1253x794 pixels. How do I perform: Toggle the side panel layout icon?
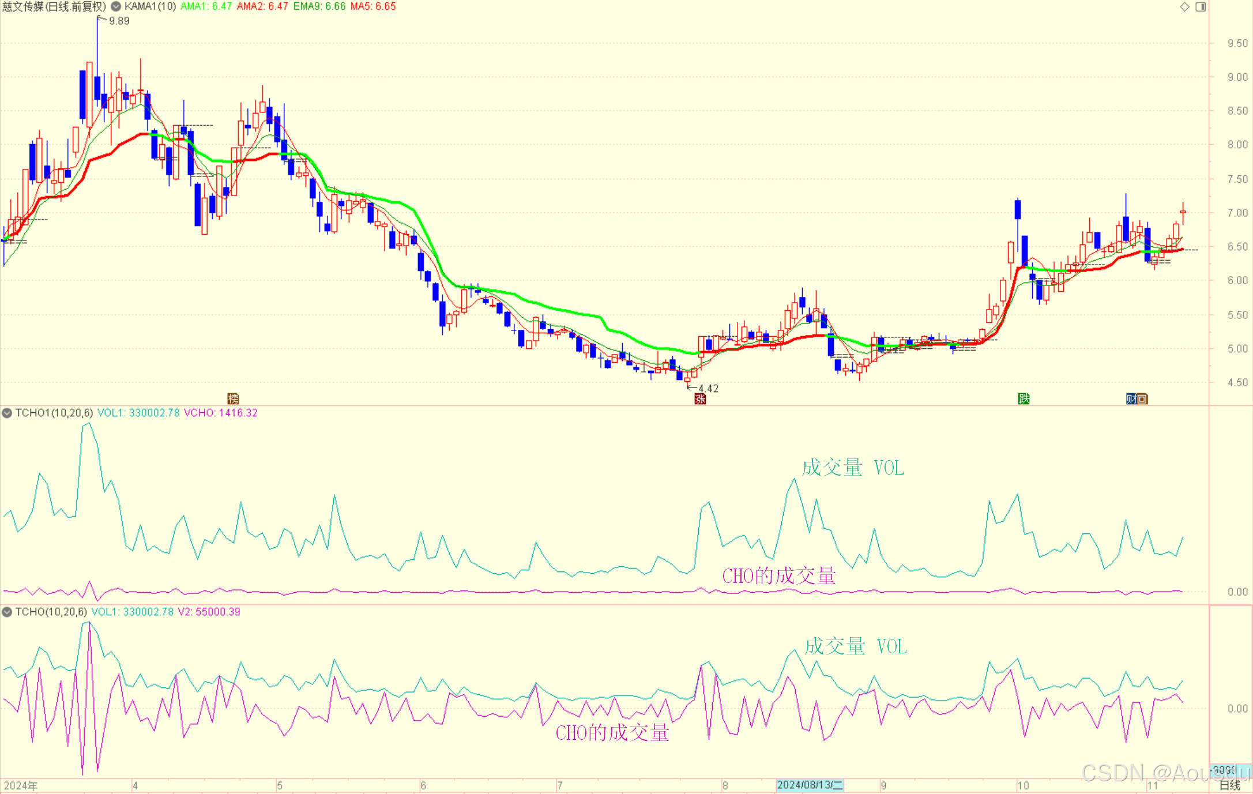coord(1201,7)
